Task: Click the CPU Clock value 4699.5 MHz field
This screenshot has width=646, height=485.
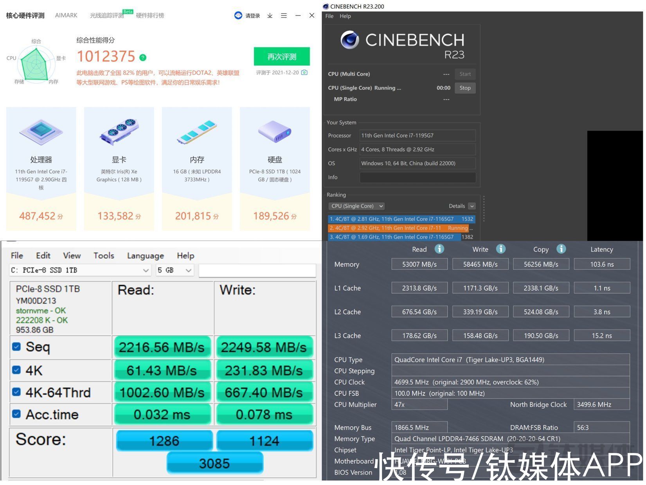Action: point(511,382)
